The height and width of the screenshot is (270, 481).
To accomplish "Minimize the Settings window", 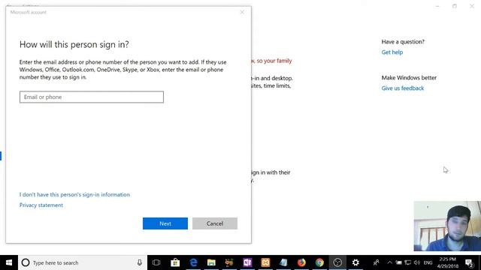I will pyautogui.click(x=437, y=6).
